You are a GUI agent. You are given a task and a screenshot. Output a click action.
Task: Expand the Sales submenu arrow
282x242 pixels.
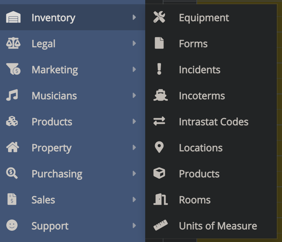pos(134,200)
